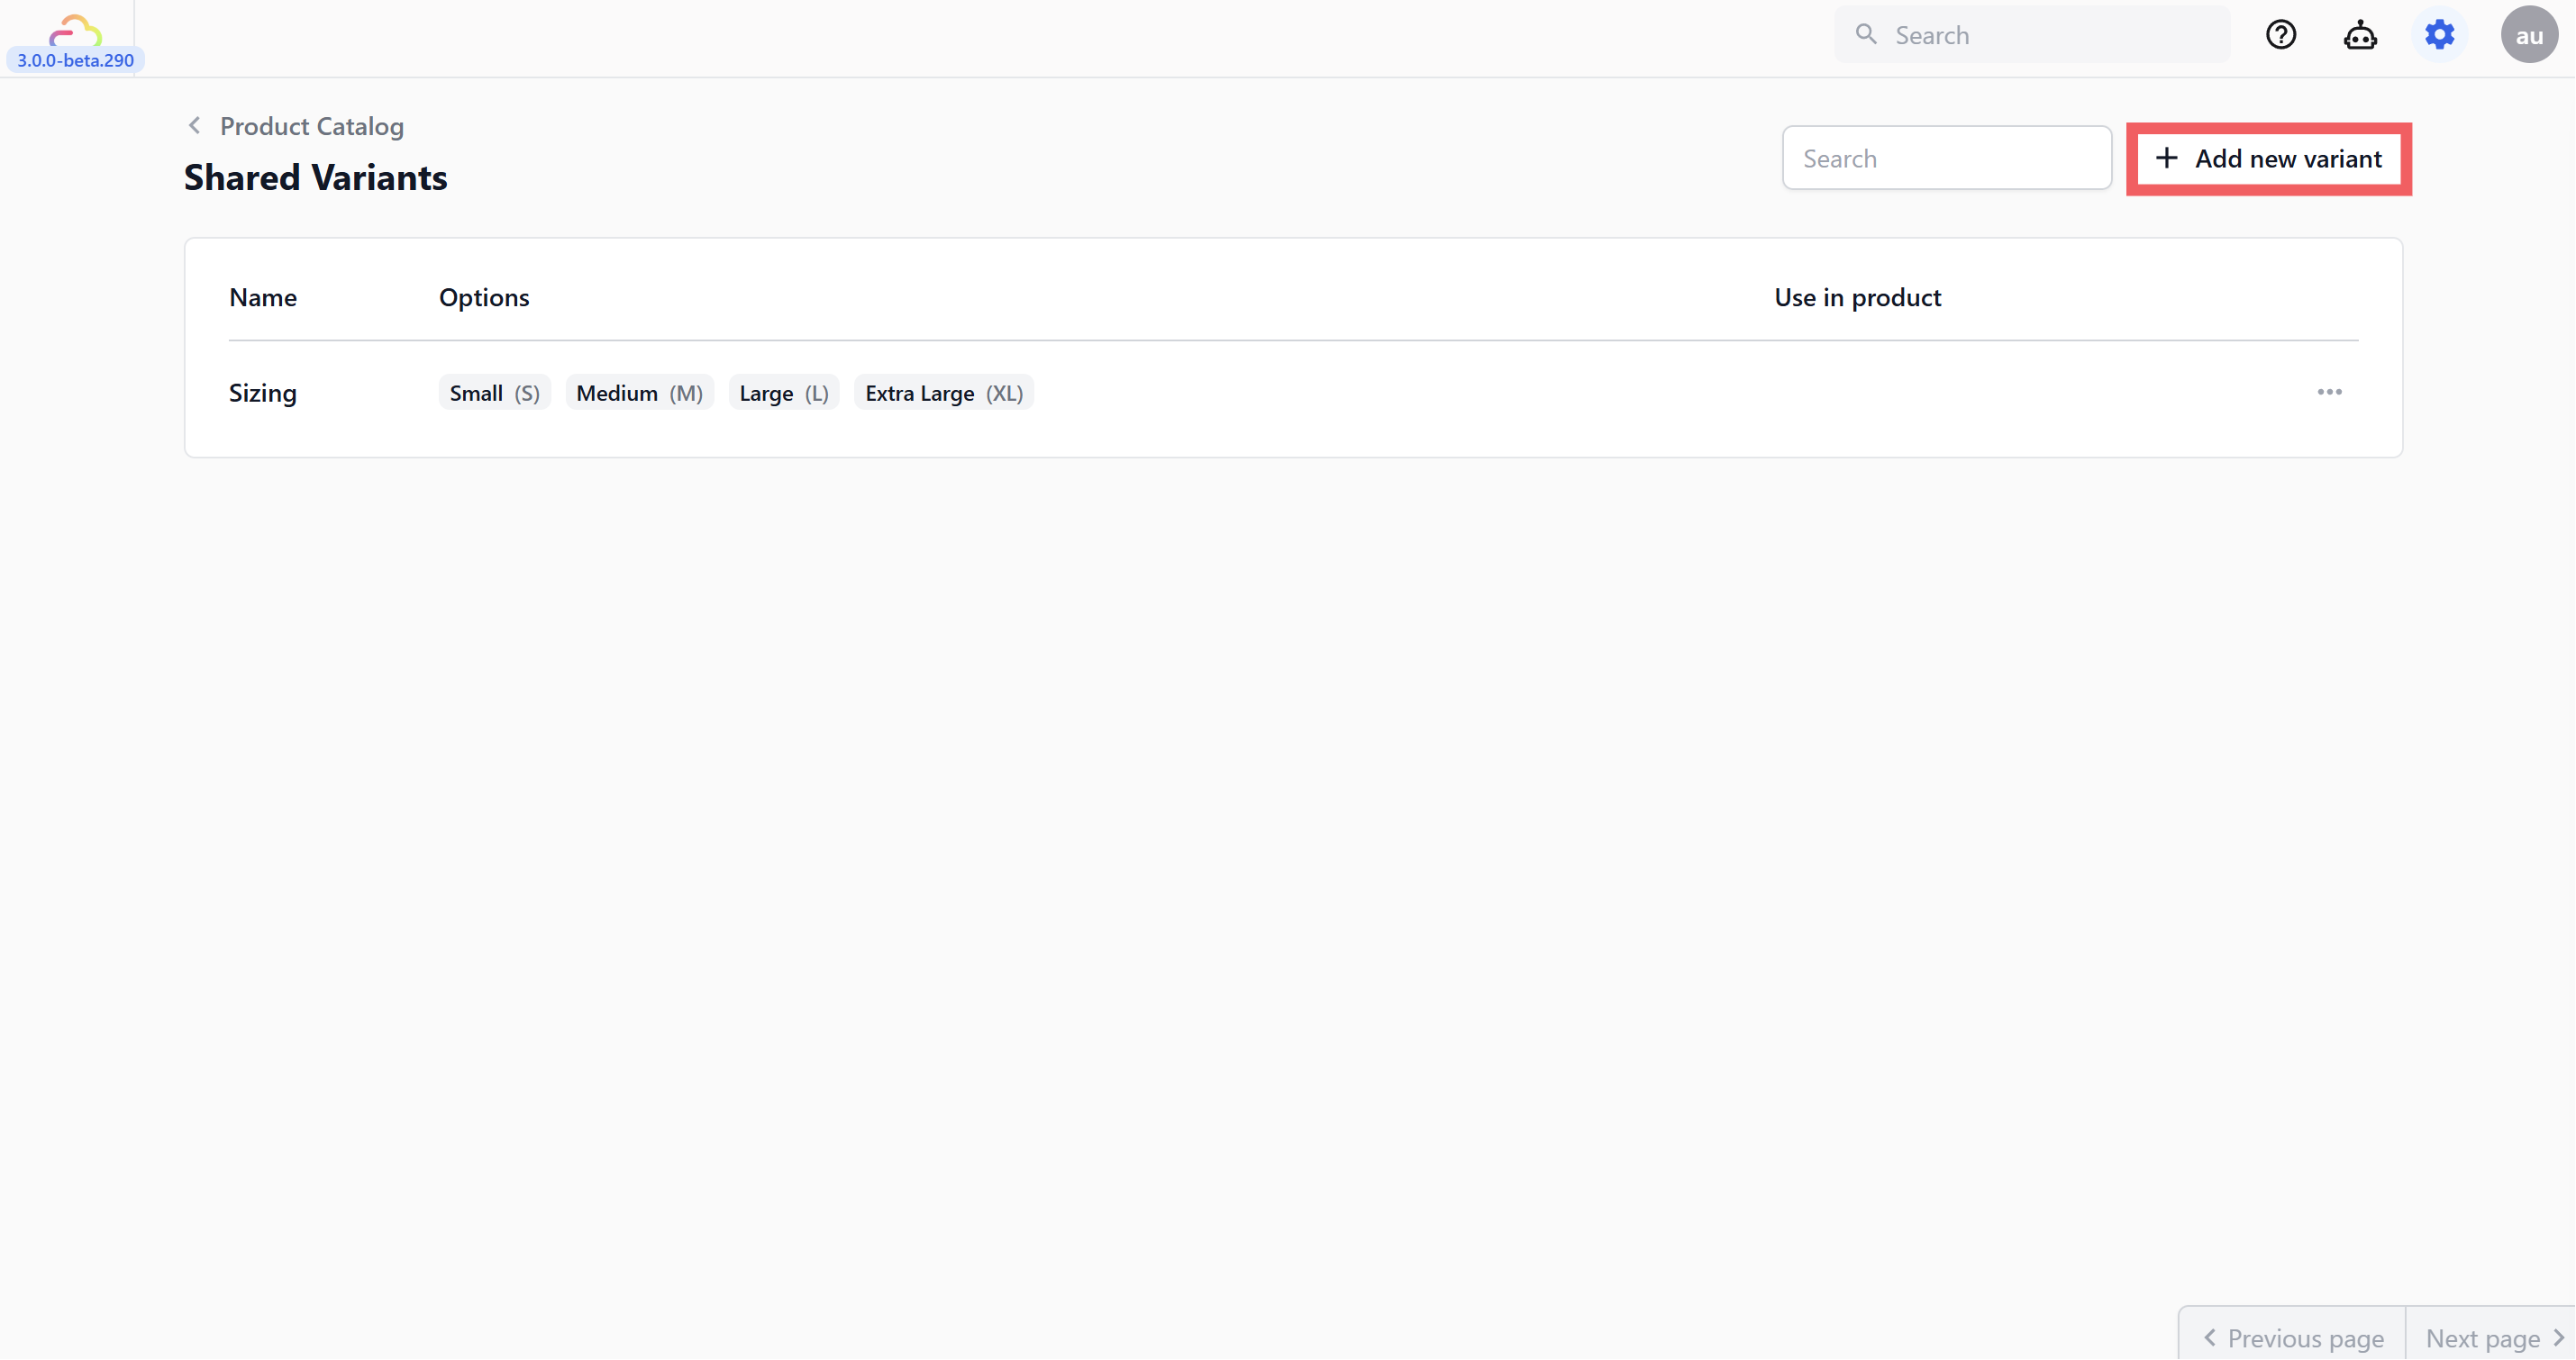Select the Sizing variant row name
2576x1360 pixels.
(263, 393)
